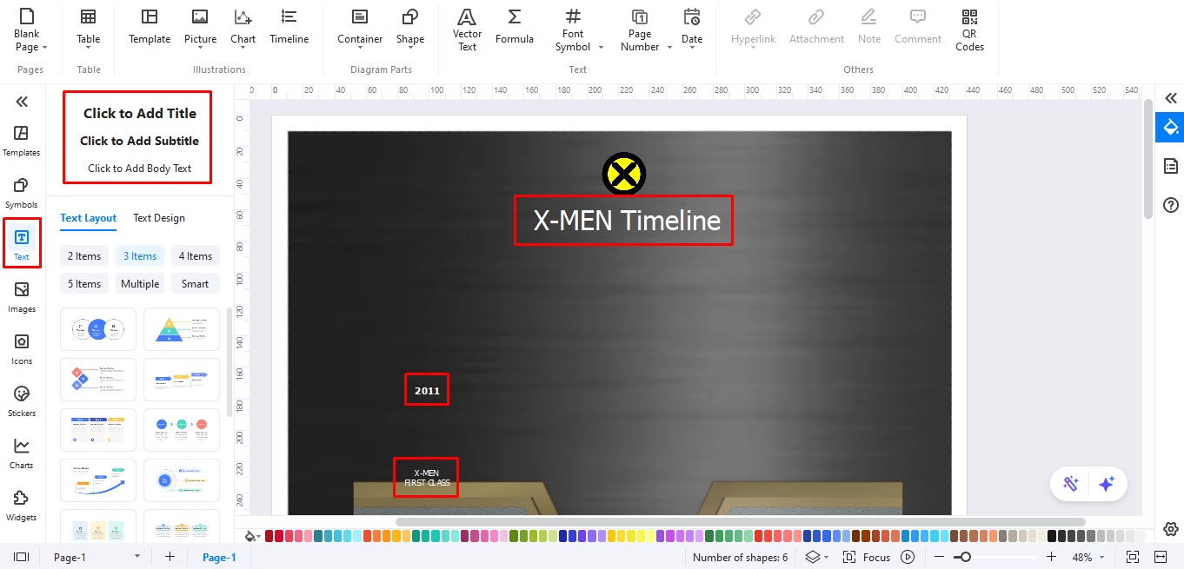Zoom out with the minus button
The width and height of the screenshot is (1184, 569).
(x=940, y=557)
